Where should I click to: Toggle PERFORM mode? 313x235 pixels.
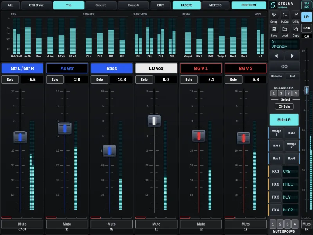coord(249,5)
